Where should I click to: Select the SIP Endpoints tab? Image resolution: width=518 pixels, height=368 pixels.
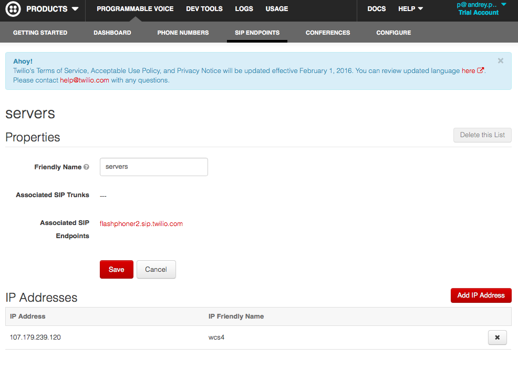coord(257,33)
